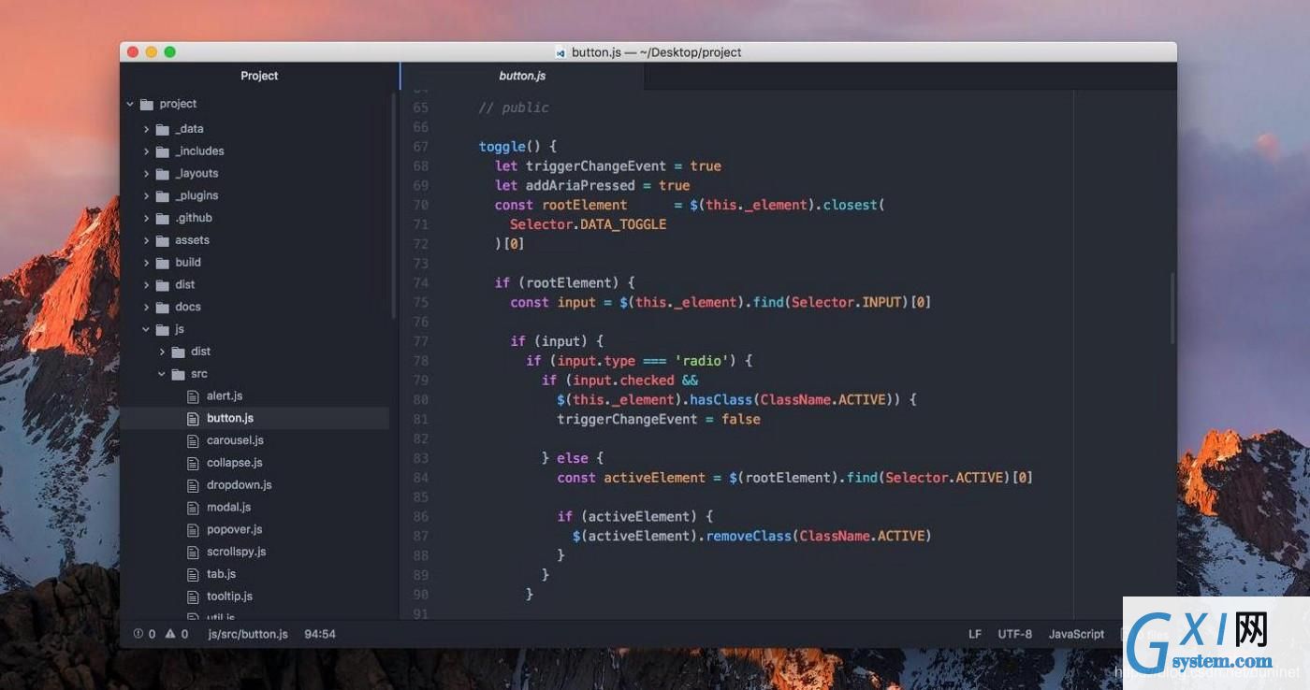
Task: Open modal.js in the tree
Action: pyautogui.click(x=229, y=508)
